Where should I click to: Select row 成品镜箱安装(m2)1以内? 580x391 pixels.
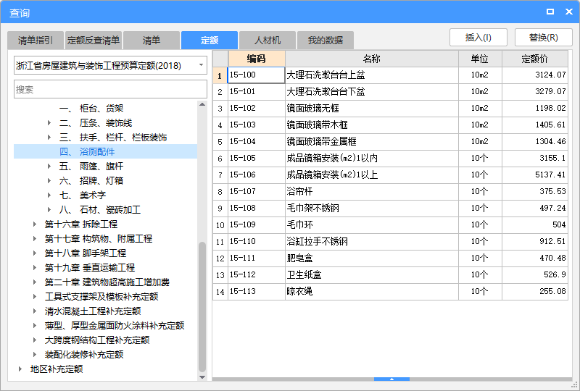coord(390,158)
